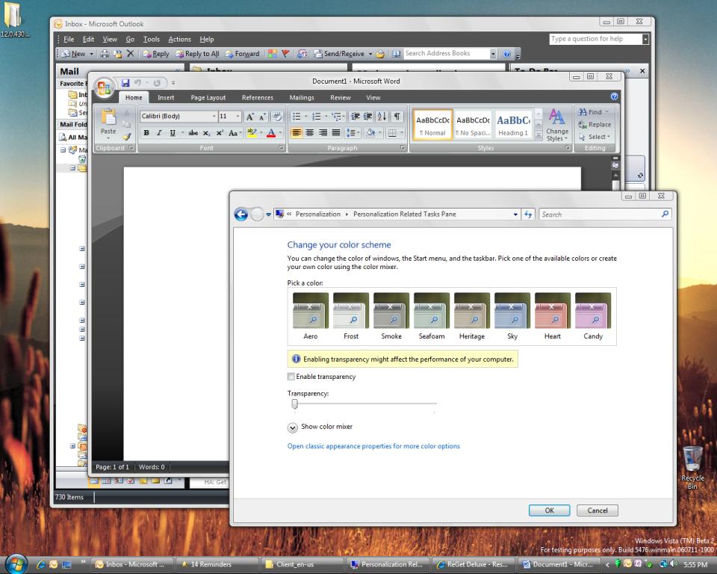The image size is (717, 574).
Task: Save the Word document via quick access icon
Action: coord(125,83)
